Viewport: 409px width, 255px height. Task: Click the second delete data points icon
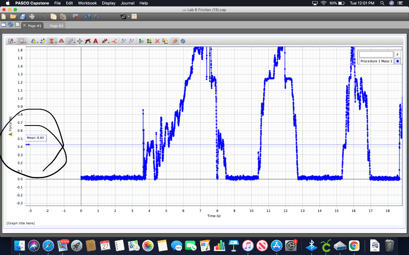coord(131,41)
